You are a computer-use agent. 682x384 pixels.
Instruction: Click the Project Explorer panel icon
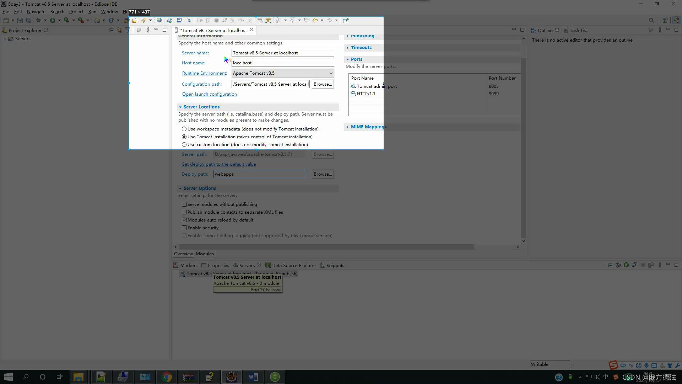pos(4,30)
